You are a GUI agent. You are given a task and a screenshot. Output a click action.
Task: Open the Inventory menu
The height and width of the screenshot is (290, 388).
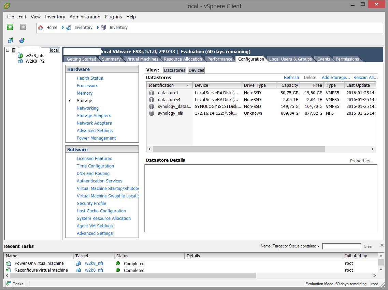[55, 17]
